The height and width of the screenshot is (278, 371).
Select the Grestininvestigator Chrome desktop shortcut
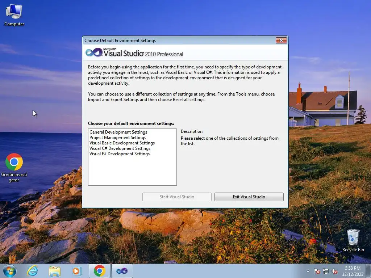tap(14, 168)
